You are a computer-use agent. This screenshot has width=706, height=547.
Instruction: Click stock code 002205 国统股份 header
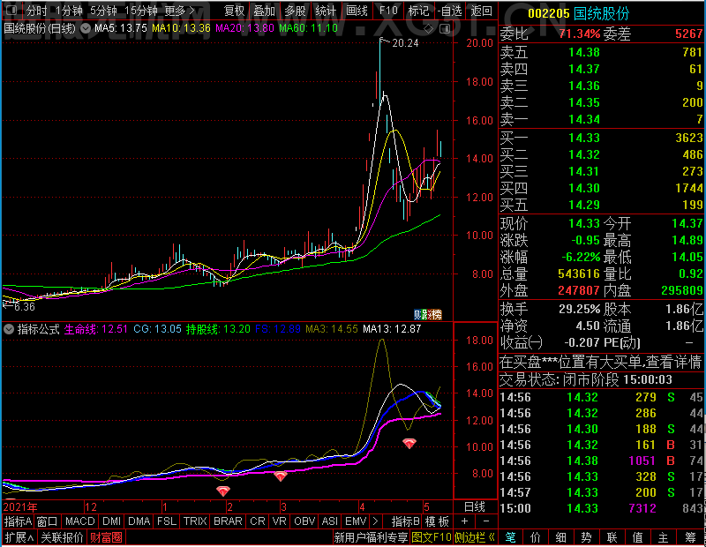tap(578, 13)
